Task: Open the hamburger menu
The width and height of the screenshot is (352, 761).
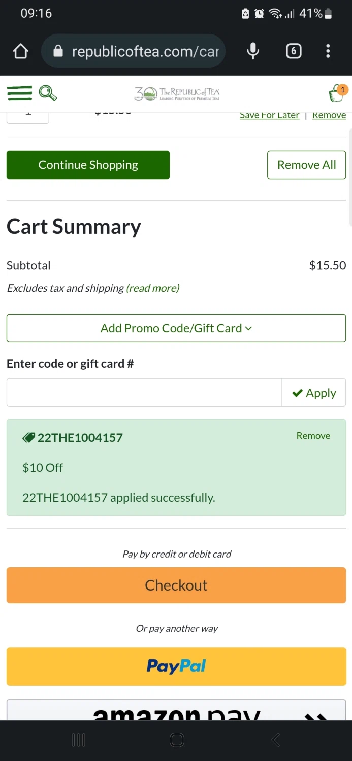Action: coord(19,93)
